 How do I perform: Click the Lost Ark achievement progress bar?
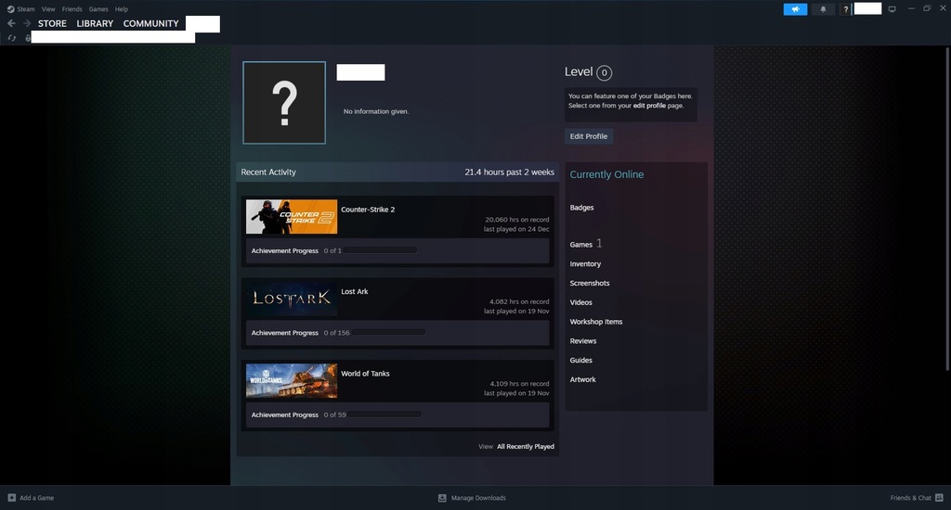[389, 332]
